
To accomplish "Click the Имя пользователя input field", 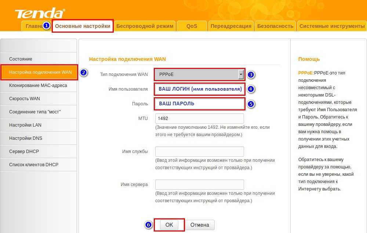I will pyautogui.click(x=200, y=89).
